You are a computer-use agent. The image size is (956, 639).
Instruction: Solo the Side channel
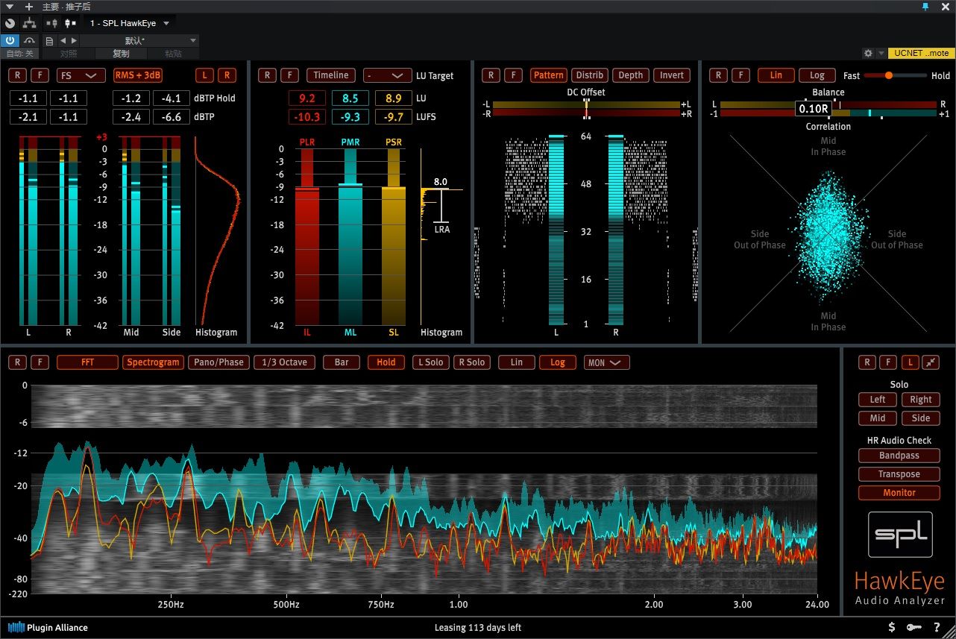pos(921,418)
